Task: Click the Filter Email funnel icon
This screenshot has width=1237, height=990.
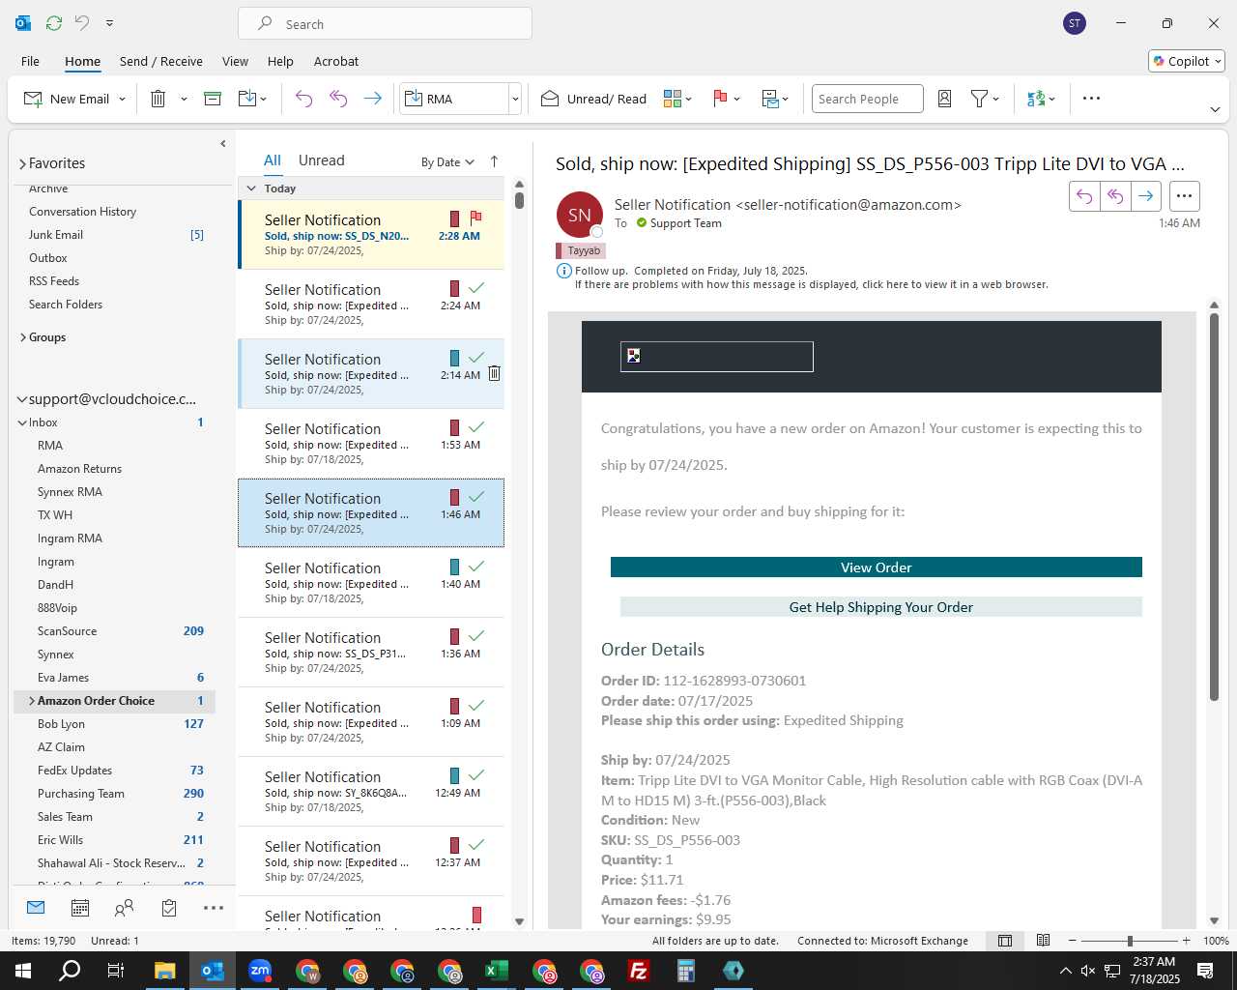Action: click(x=979, y=99)
